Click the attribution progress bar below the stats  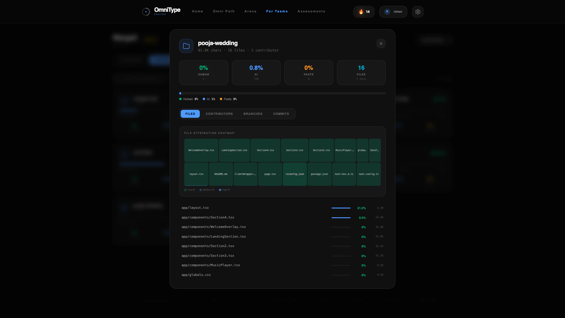[x=282, y=93]
